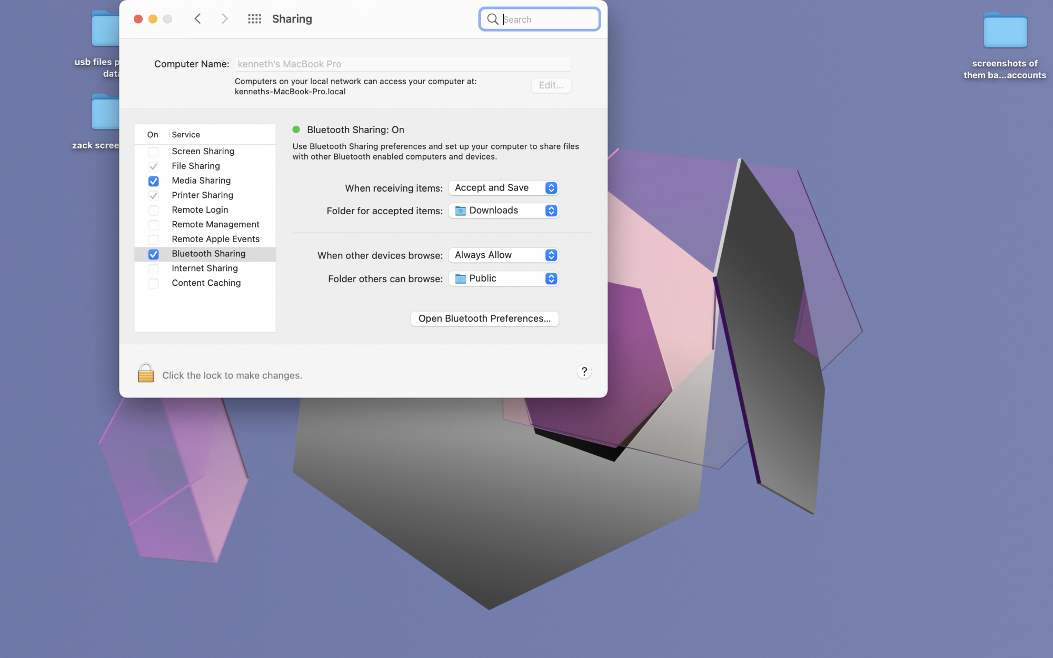Click into the Search field
This screenshot has height=658, width=1053.
pyautogui.click(x=548, y=19)
